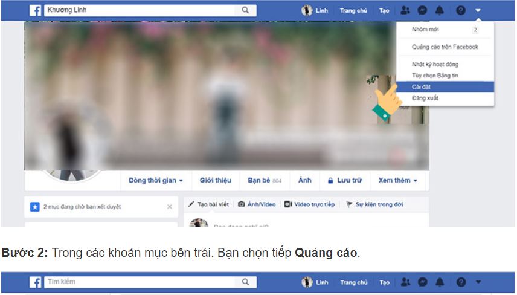This screenshot has width=517, height=295.
Task: Open friend requests icon in the lower bar
Action: tap(405, 282)
